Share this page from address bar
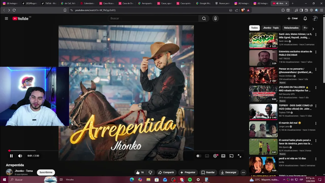This screenshot has height=183, width=325. (x=236, y=10)
